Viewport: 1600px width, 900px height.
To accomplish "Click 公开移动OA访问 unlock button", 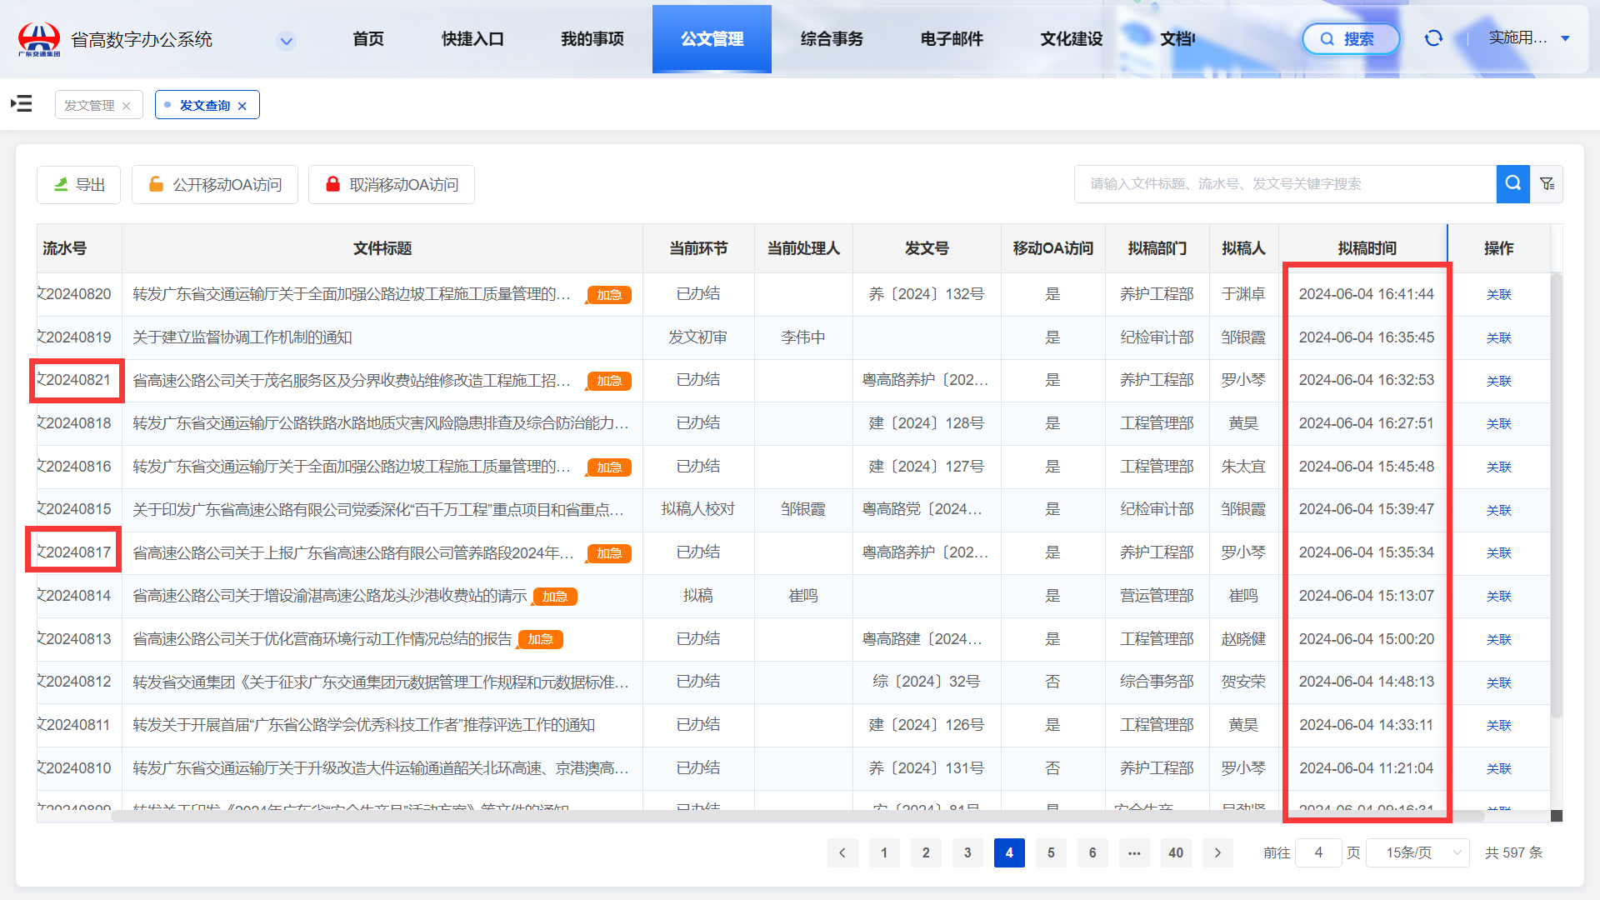I will pyautogui.click(x=215, y=184).
